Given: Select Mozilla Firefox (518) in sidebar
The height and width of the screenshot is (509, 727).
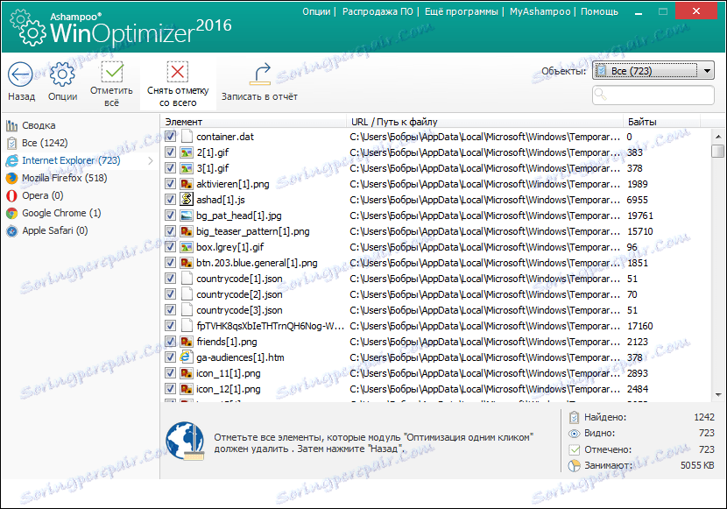Looking at the screenshot, I should (65, 179).
